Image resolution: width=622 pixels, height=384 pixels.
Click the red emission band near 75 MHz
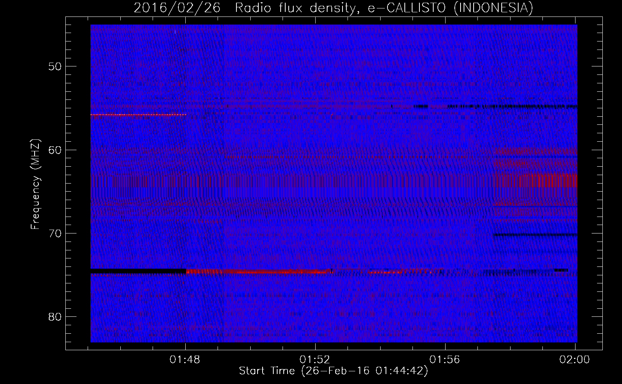pos(259,271)
